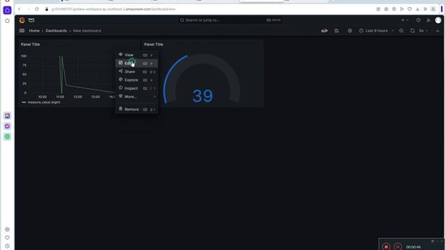
Task: Collapse the top toolbar with chevron up
Action: [437, 31]
